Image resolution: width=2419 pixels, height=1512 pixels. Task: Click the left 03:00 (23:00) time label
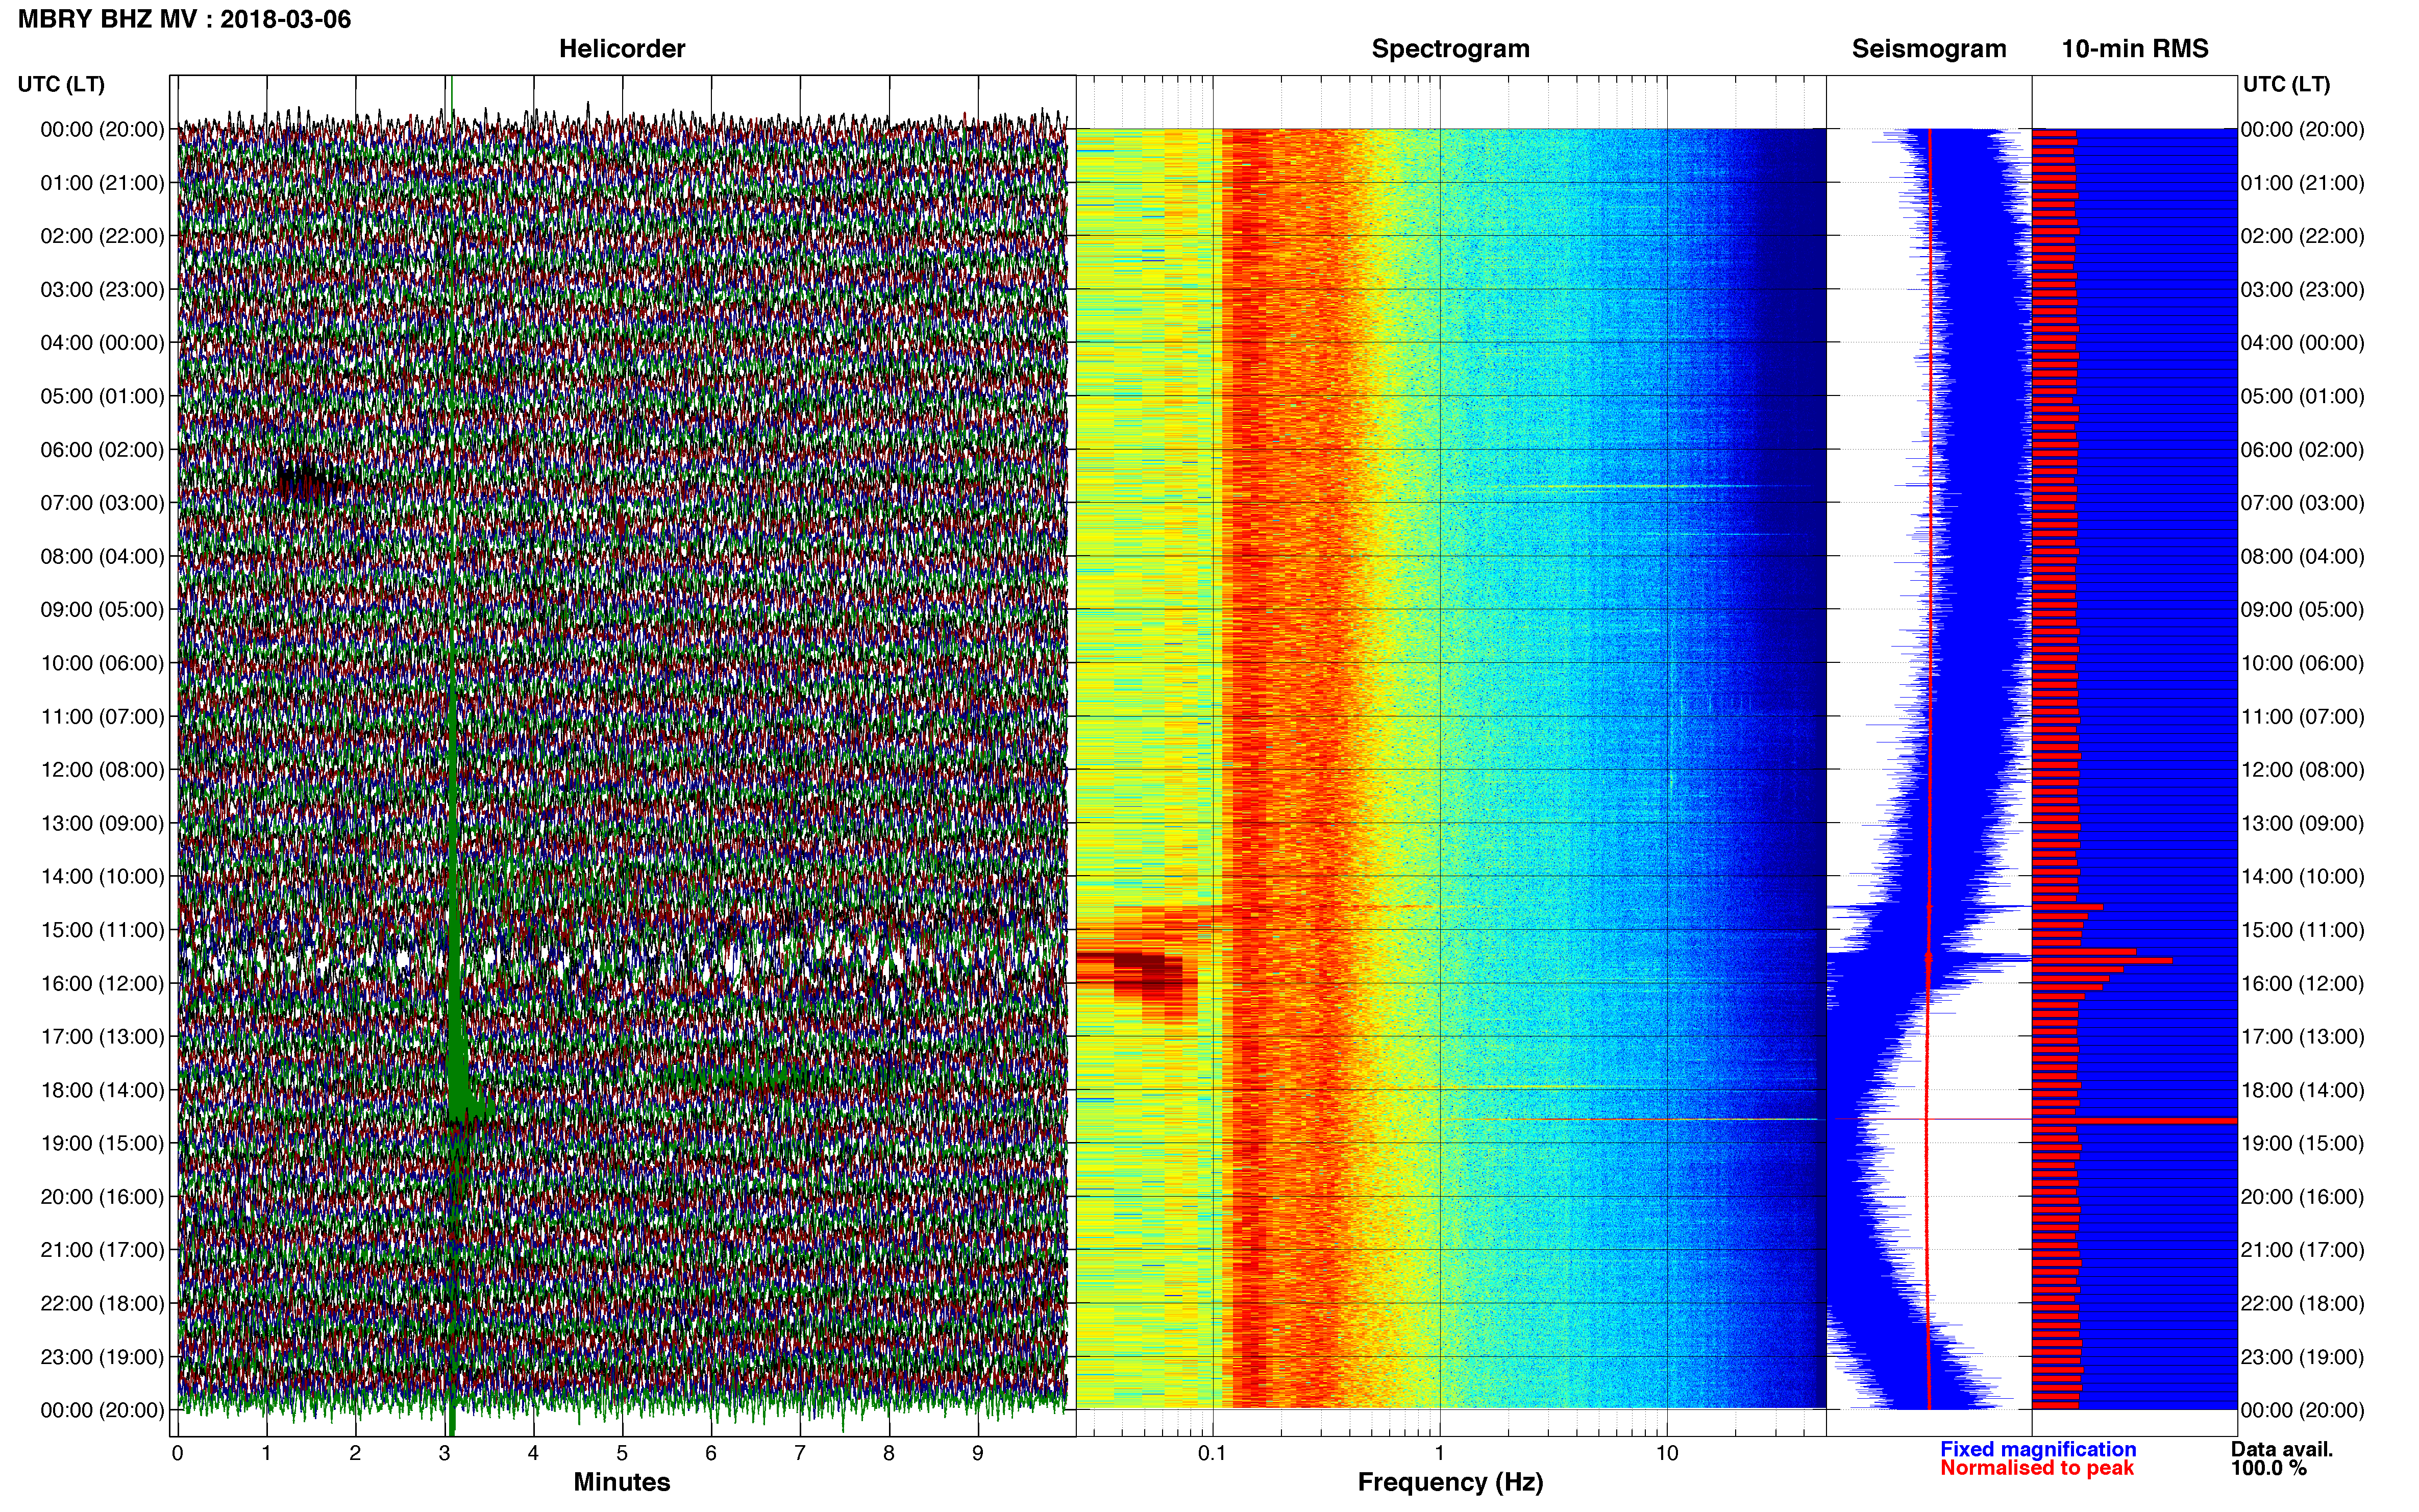coord(102,290)
